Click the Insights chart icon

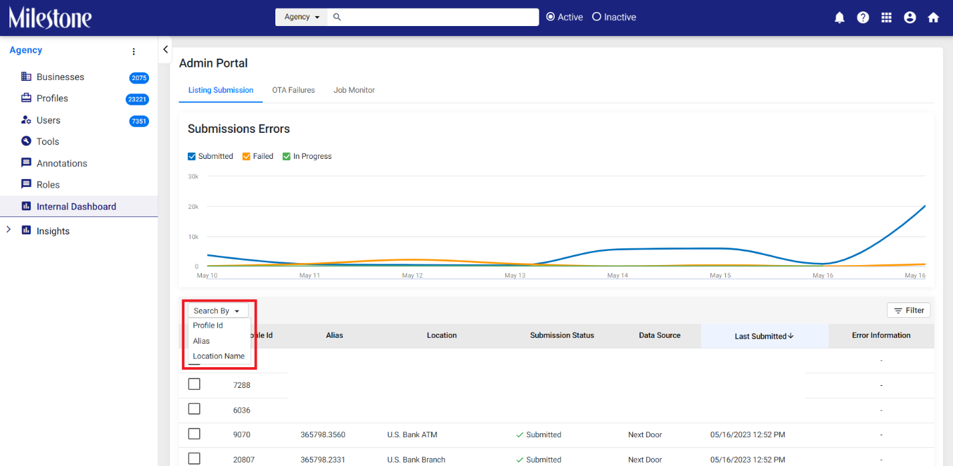coord(26,230)
